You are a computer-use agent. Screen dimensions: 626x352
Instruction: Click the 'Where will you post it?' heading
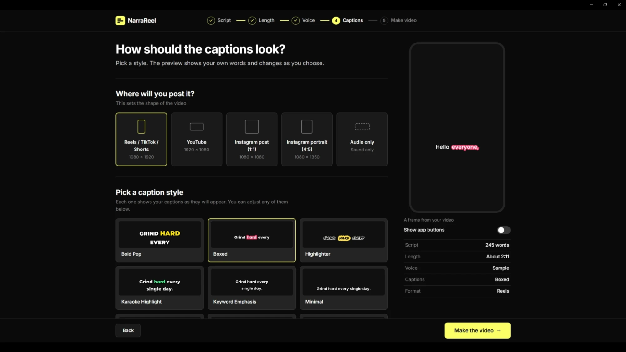155,94
